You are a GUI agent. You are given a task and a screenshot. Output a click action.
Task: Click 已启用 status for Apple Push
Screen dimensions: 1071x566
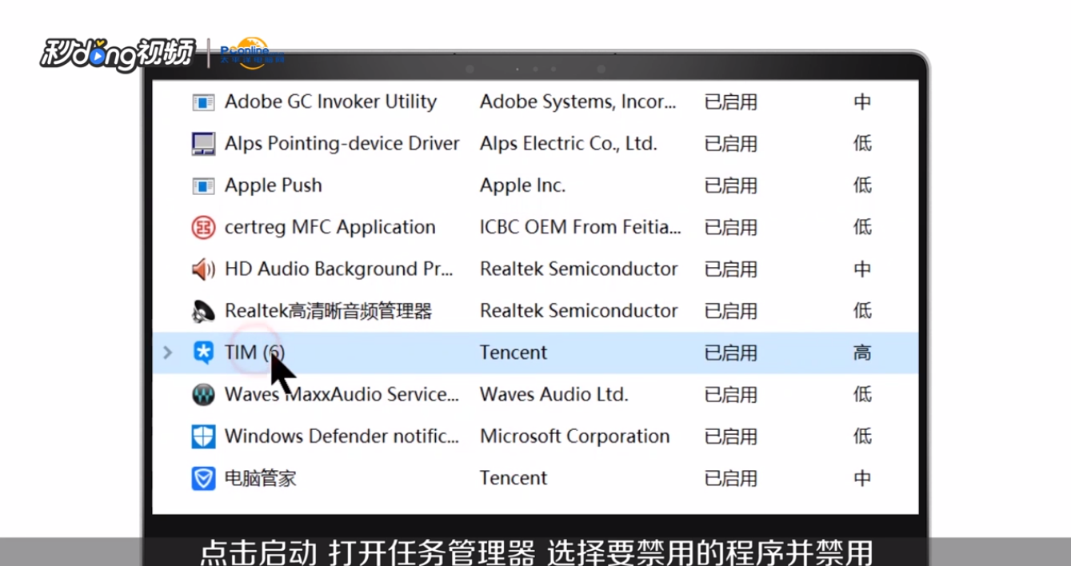[x=731, y=185]
